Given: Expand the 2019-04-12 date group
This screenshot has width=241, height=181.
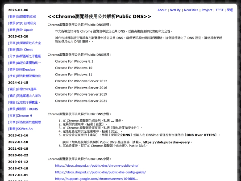Looking at the screenshot, I should 18,162.
